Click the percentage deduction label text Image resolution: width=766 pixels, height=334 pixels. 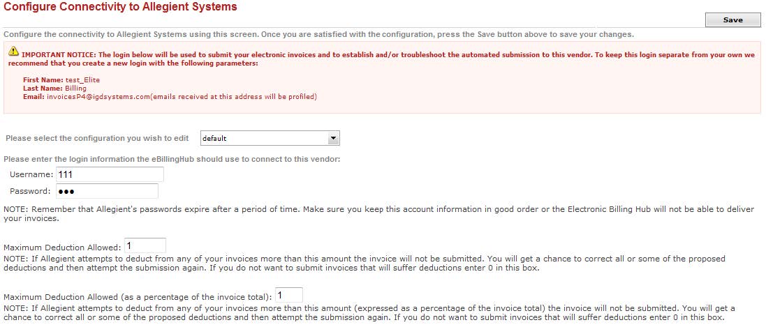138,297
